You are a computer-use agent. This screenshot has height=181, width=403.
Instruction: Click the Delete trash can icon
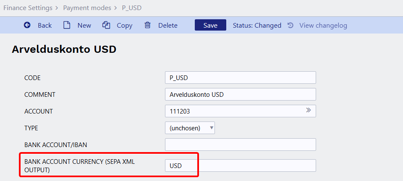pyautogui.click(x=147, y=25)
